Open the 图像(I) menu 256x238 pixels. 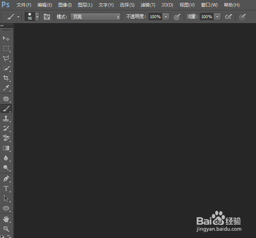pyautogui.click(x=65, y=5)
